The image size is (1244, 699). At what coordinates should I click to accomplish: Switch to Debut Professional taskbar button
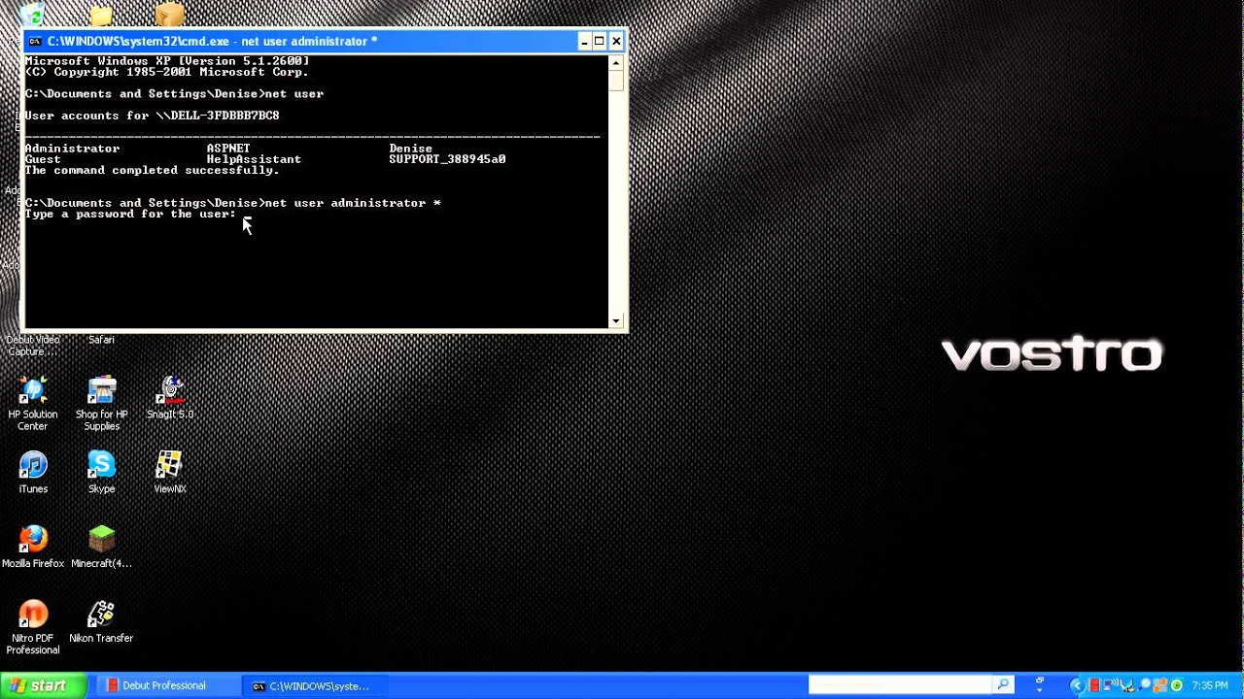[168, 685]
